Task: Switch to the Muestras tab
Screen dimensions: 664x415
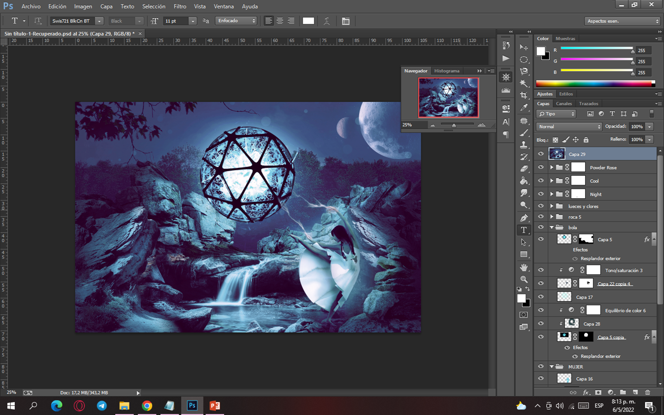Action: click(x=565, y=38)
